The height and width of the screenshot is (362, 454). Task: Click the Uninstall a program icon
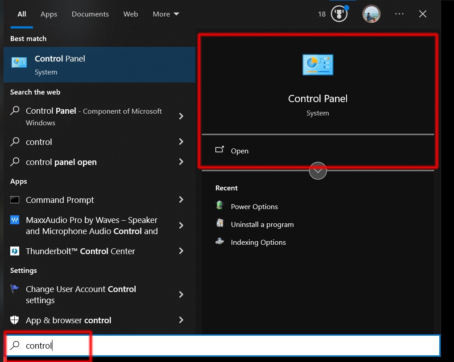point(220,223)
